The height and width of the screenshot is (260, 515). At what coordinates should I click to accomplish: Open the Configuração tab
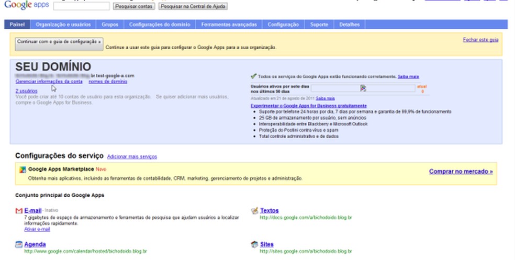pyautogui.click(x=283, y=24)
